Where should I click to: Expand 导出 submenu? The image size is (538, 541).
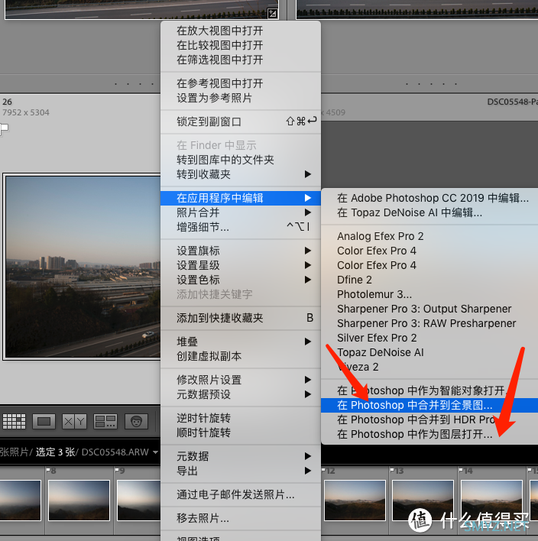click(x=241, y=471)
